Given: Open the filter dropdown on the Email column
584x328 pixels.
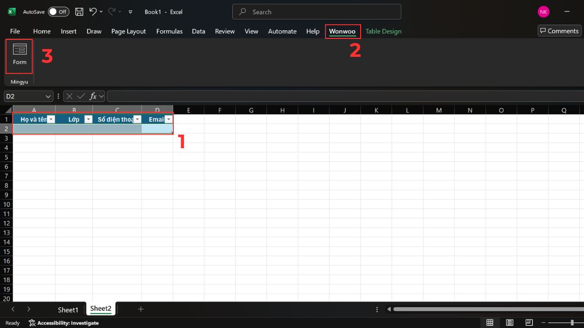Looking at the screenshot, I should [x=168, y=119].
